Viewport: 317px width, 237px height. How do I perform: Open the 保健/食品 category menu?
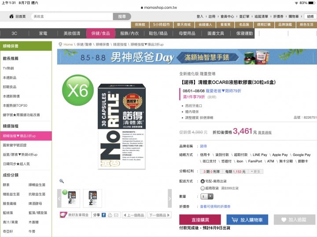click(101, 33)
